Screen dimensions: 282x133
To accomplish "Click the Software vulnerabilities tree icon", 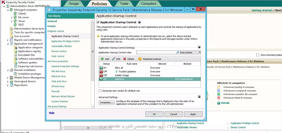I will click(x=15, y=59).
